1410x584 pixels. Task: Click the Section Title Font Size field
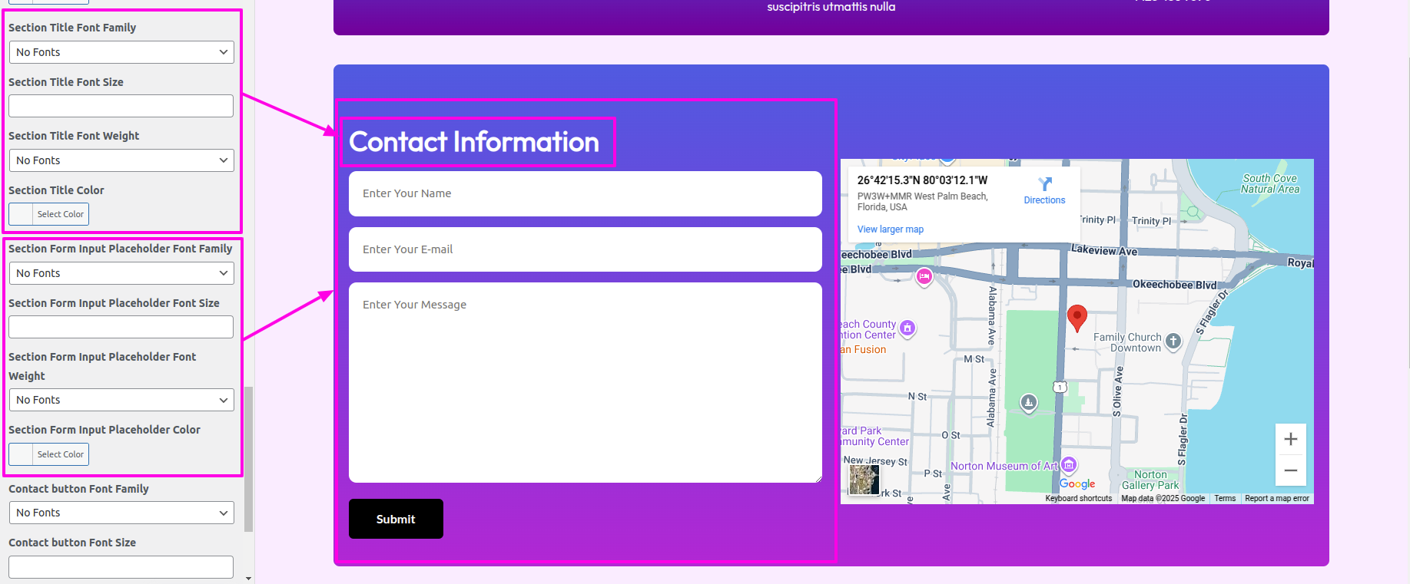click(121, 106)
